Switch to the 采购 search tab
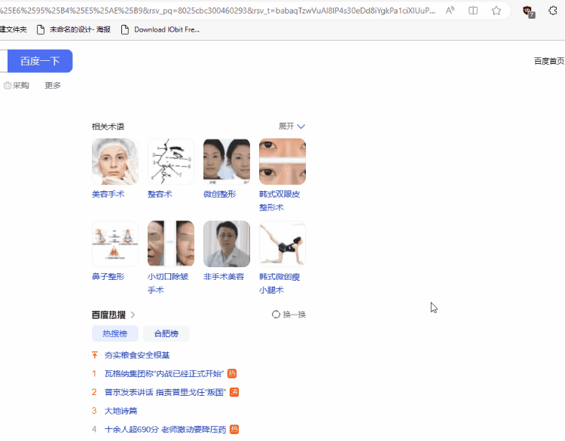This screenshot has height=441, width=565. 17,85
